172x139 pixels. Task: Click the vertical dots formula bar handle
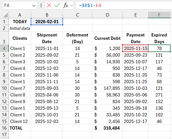[41, 5]
